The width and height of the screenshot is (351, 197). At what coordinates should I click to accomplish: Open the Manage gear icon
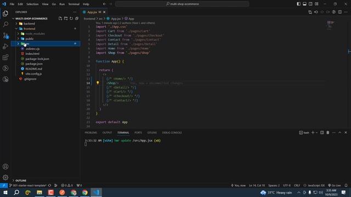pos(5,177)
